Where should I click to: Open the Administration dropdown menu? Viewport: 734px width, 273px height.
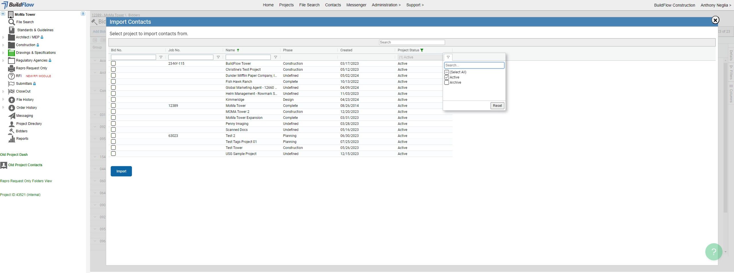386,5
